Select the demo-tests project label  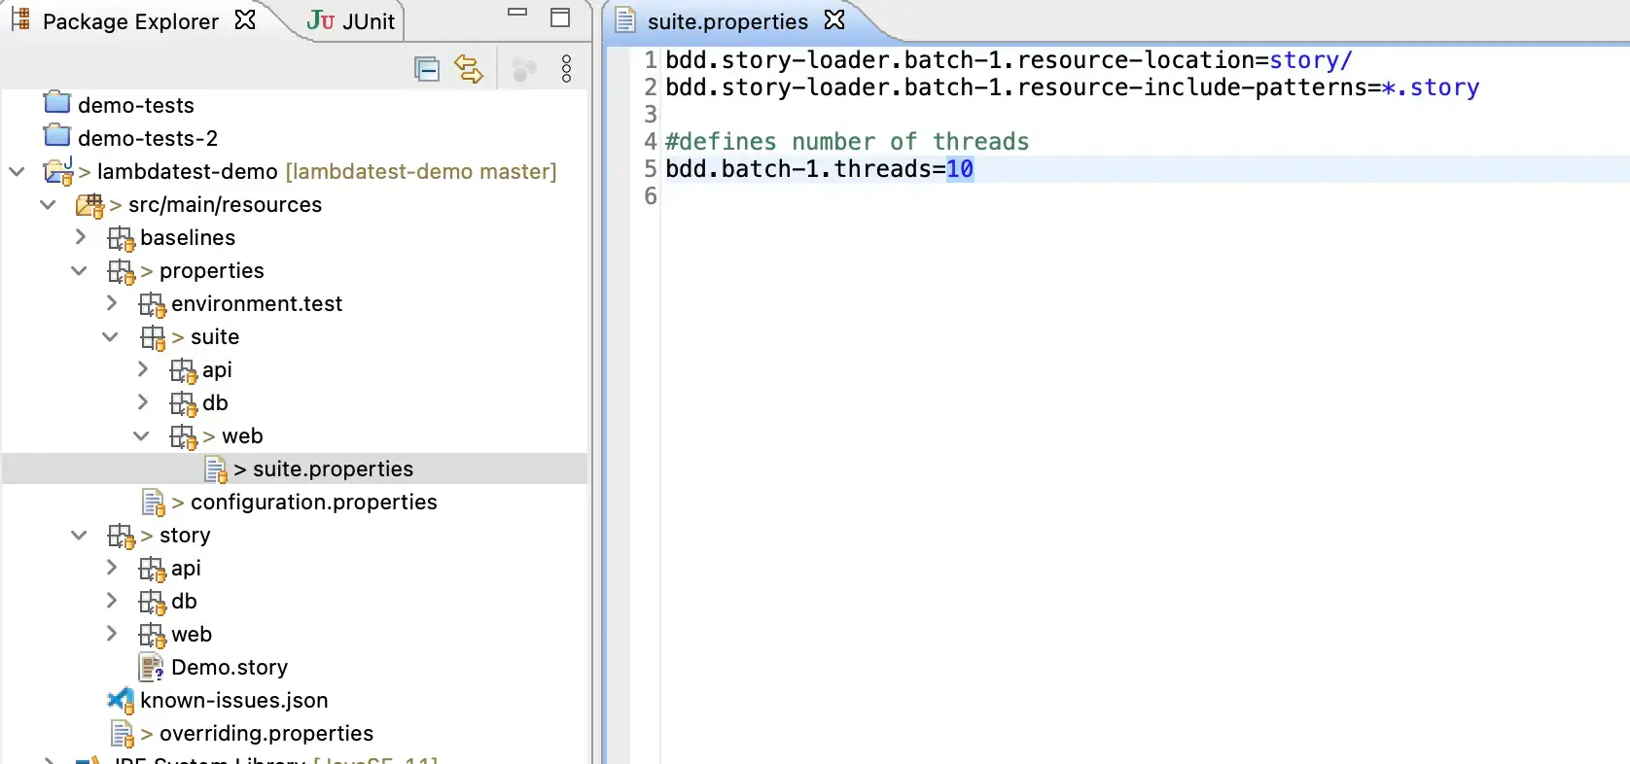(136, 106)
